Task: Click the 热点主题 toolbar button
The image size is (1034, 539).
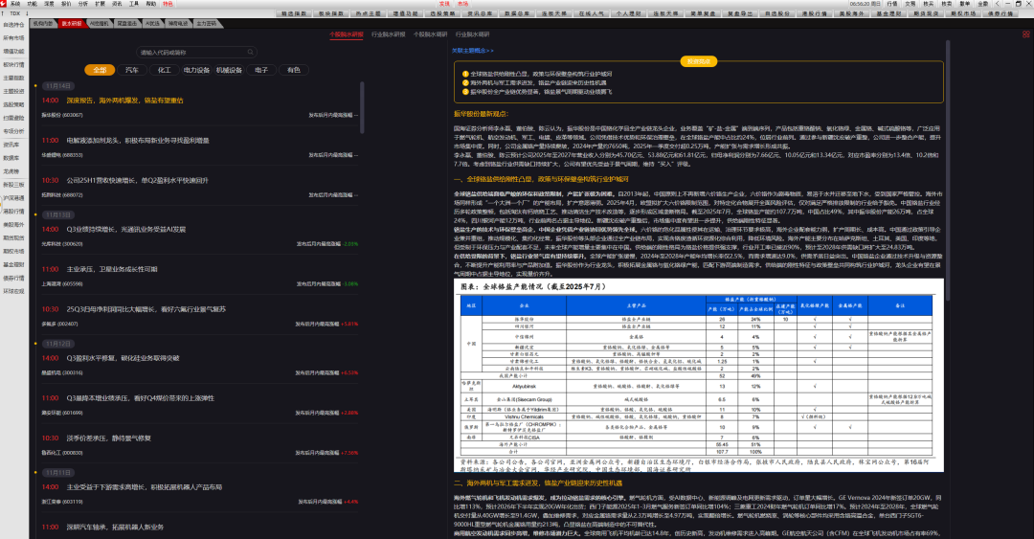Action: pyautogui.click(x=370, y=13)
